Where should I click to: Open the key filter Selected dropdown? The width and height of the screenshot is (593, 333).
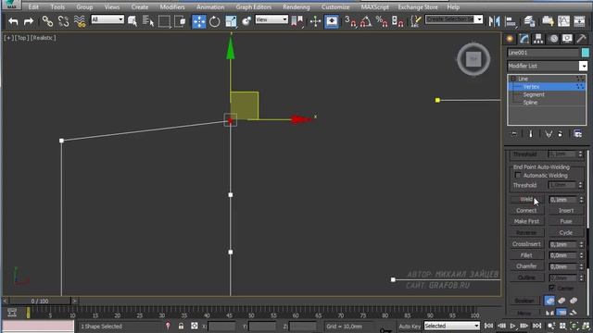point(451,326)
